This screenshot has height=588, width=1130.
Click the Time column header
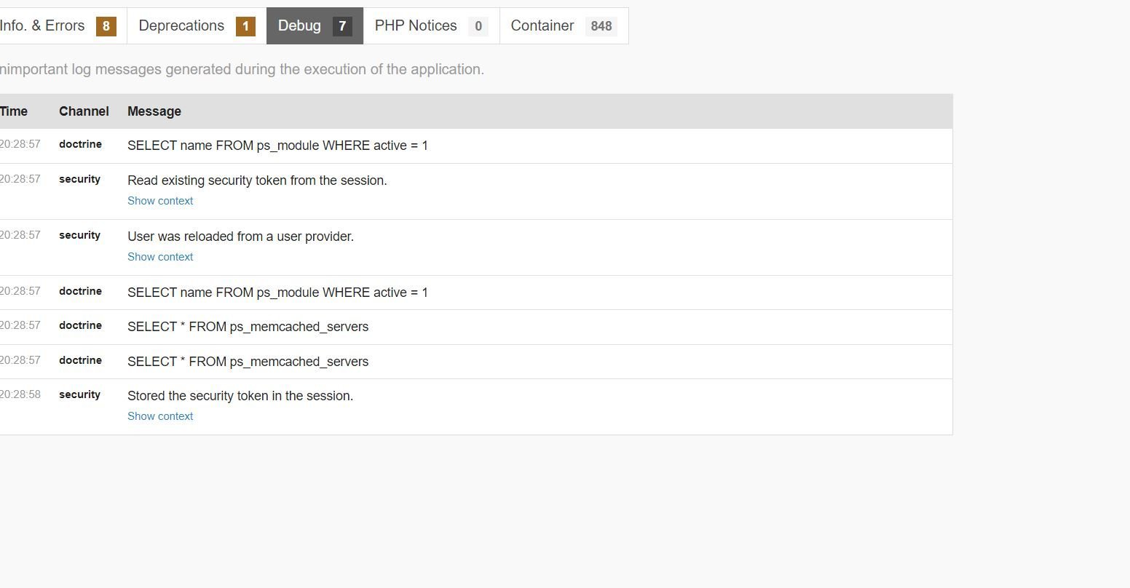click(14, 111)
